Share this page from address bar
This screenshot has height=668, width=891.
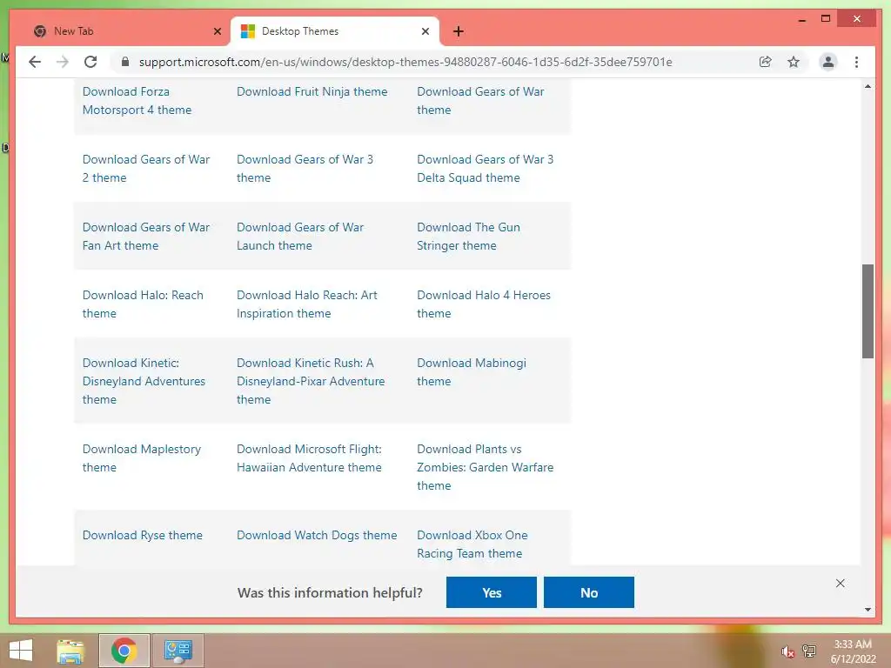pos(766,62)
